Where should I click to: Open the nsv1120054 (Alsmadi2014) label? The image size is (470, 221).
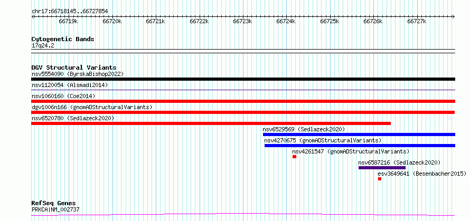point(70,85)
